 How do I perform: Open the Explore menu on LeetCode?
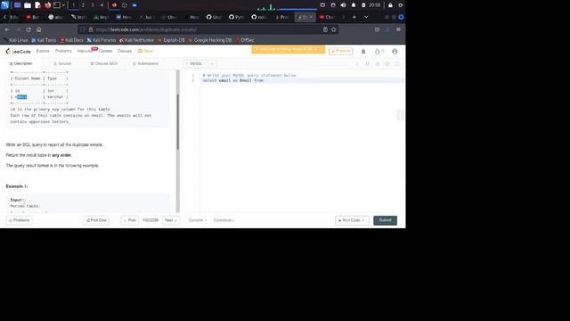43,51
